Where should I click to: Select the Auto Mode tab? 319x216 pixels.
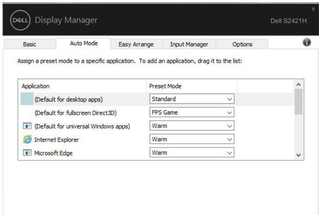click(x=83, y=43)
